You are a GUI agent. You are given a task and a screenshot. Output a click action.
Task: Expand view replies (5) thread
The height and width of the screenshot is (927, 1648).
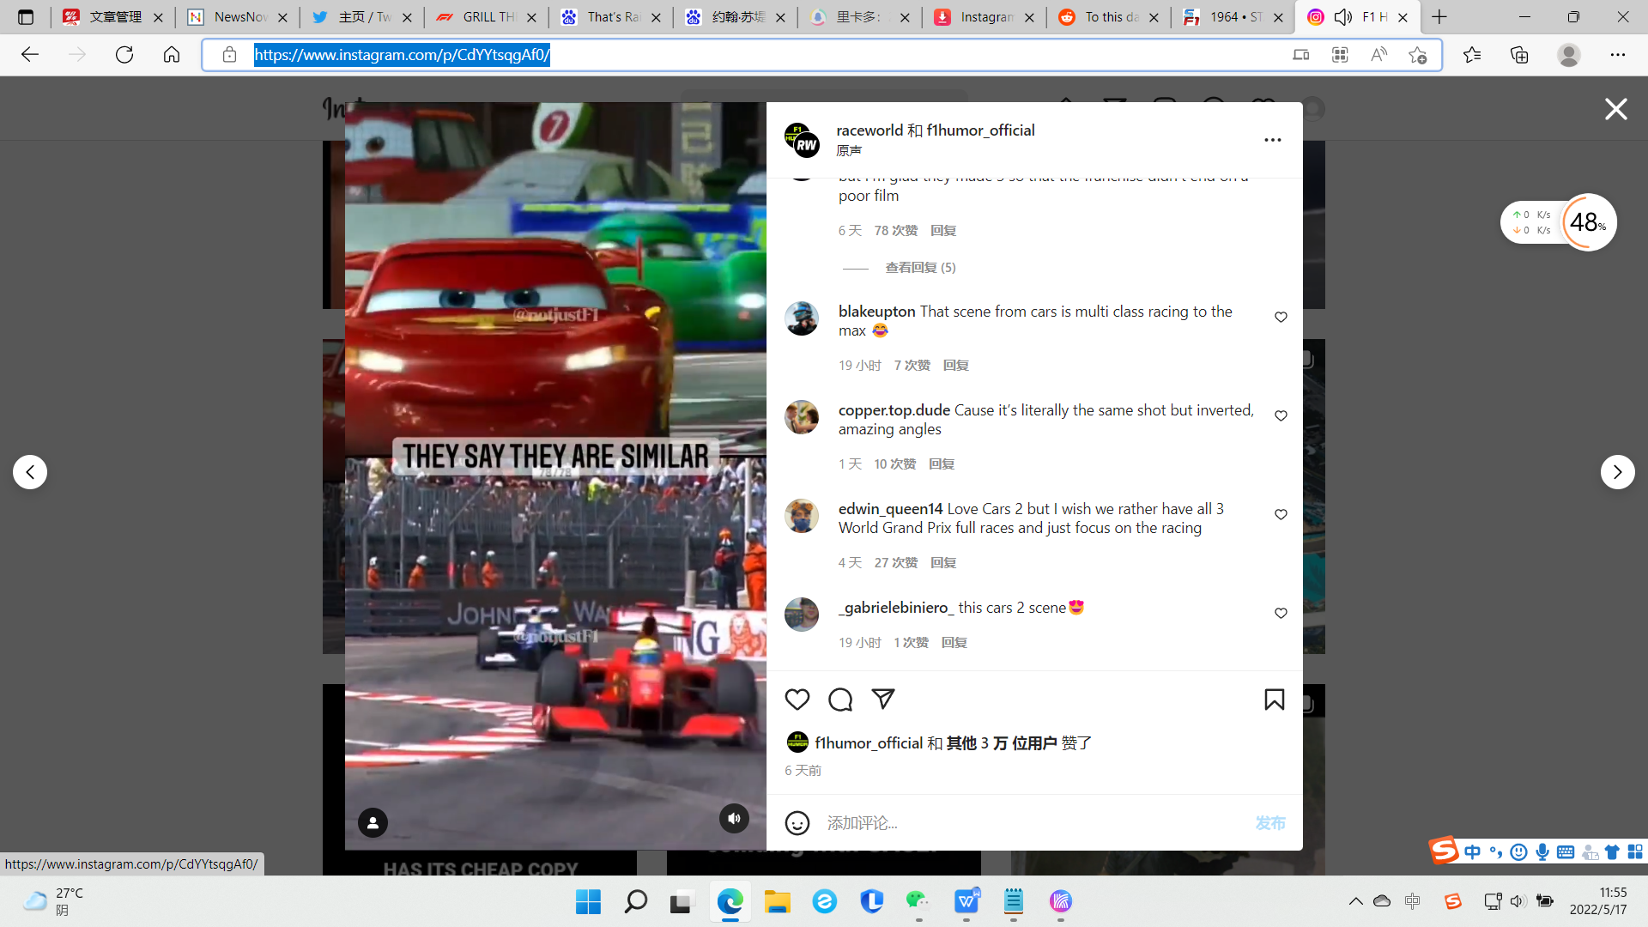pyautogui.click(x=920, y=268)
